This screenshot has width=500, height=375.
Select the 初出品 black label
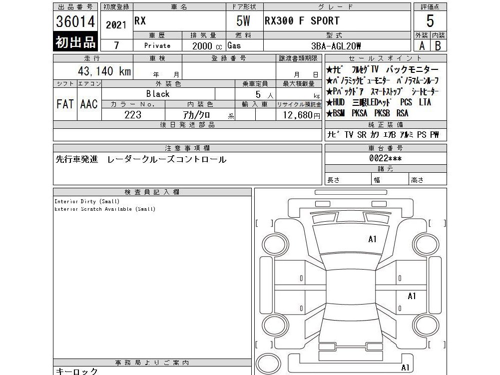tap(75, 41)
